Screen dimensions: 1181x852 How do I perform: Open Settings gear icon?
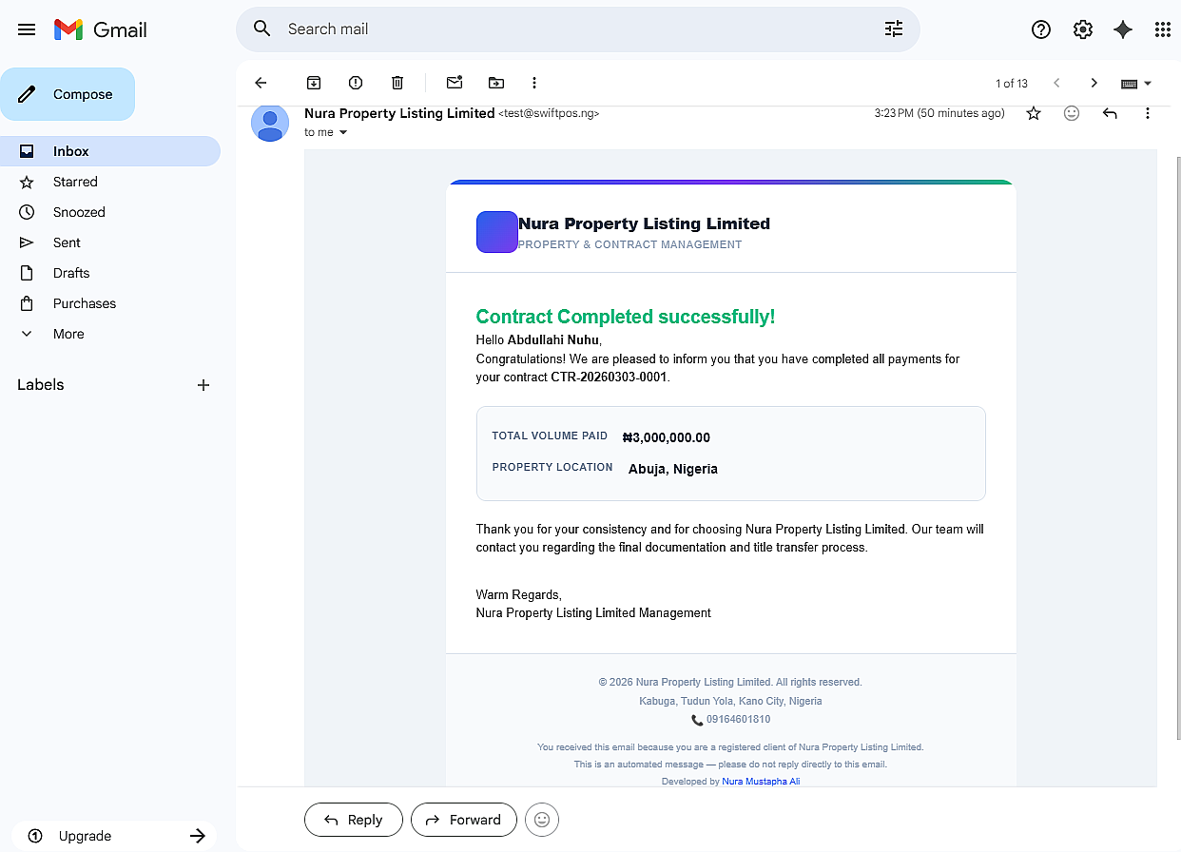pyautogui.click(x=1083, y=29)
